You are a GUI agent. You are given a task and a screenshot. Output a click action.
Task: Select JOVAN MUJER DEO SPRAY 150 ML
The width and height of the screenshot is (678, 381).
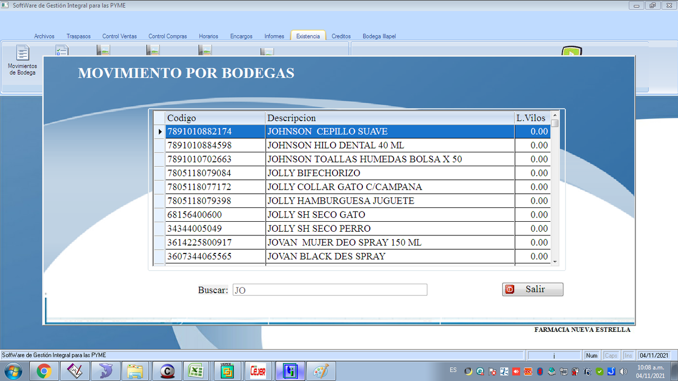352,242
